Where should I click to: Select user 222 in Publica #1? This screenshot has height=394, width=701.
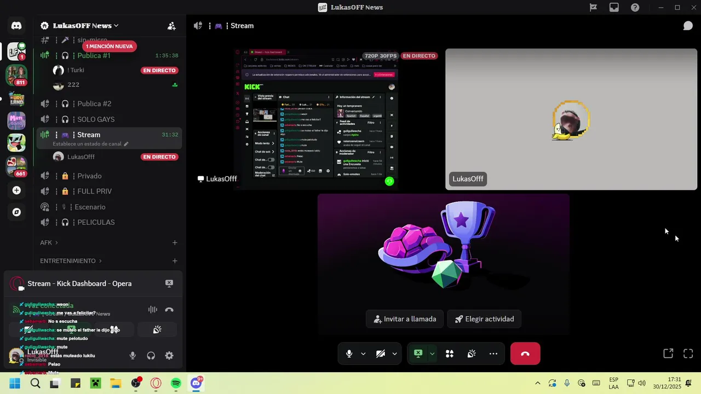click(115, 85)
